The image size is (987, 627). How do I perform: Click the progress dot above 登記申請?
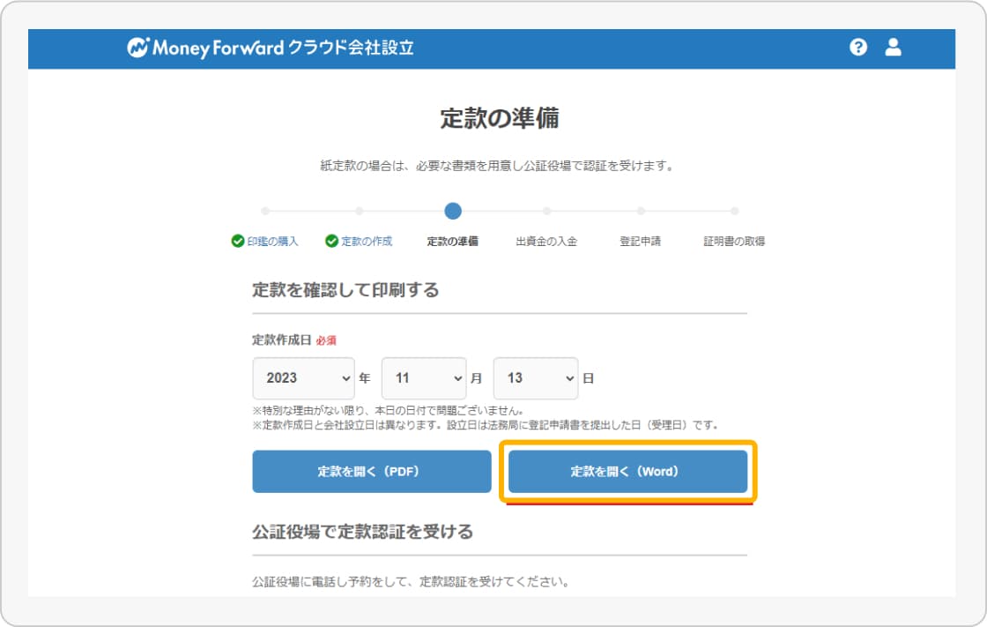[641, 211]
